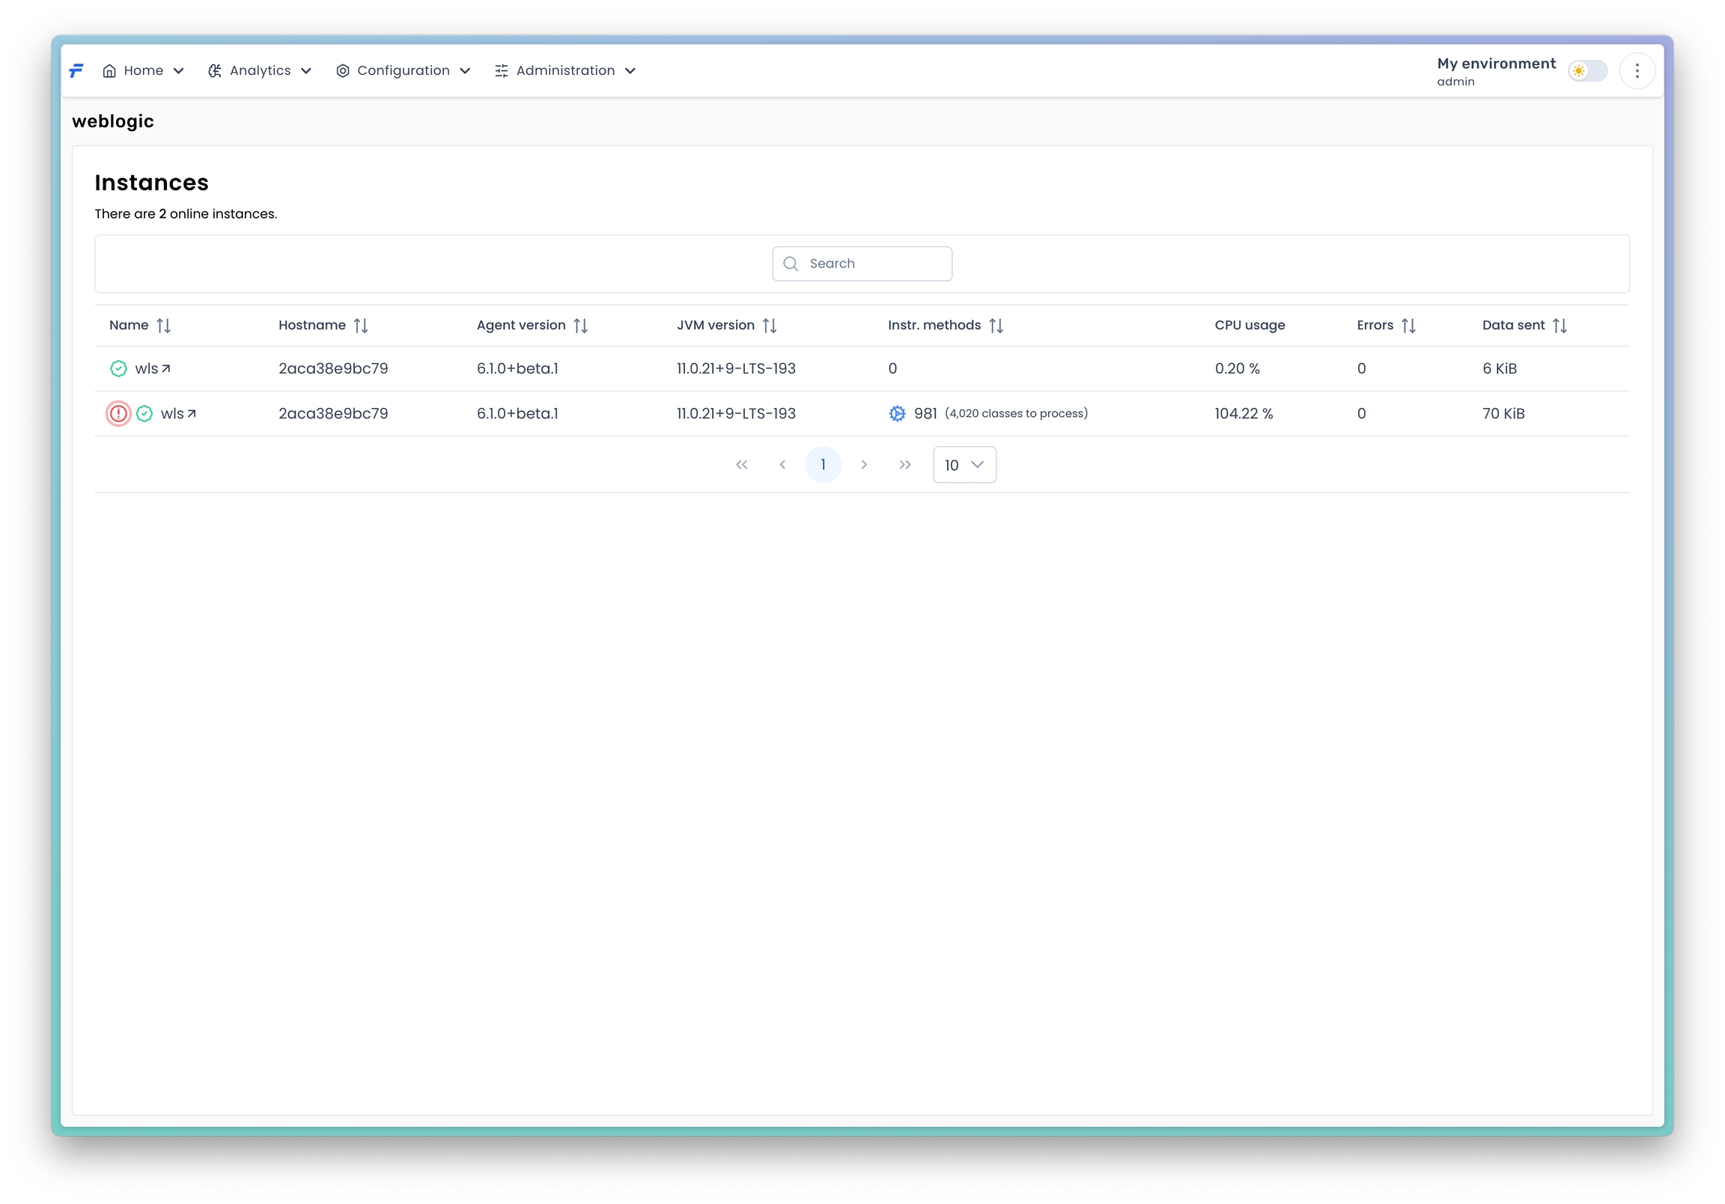Sort by Instr. methods column
This screenshot has height=1204, width=1725.
[x=996, y=326]
